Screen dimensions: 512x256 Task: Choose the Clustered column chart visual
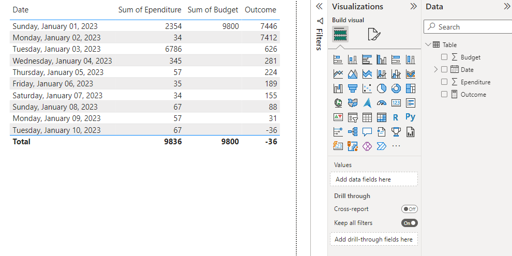pos(381,60)
